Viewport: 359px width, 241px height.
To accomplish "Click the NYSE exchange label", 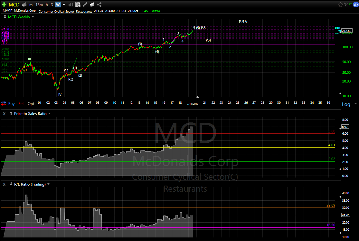I will (7, 11).
